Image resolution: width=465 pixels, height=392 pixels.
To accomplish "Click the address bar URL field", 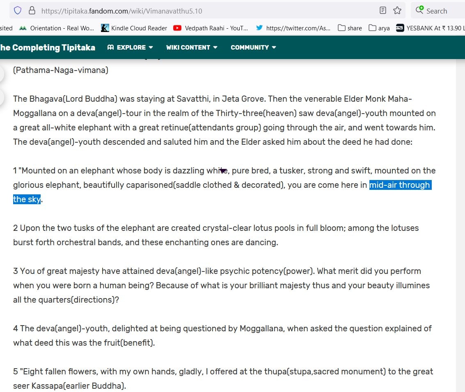I will 208,11.
